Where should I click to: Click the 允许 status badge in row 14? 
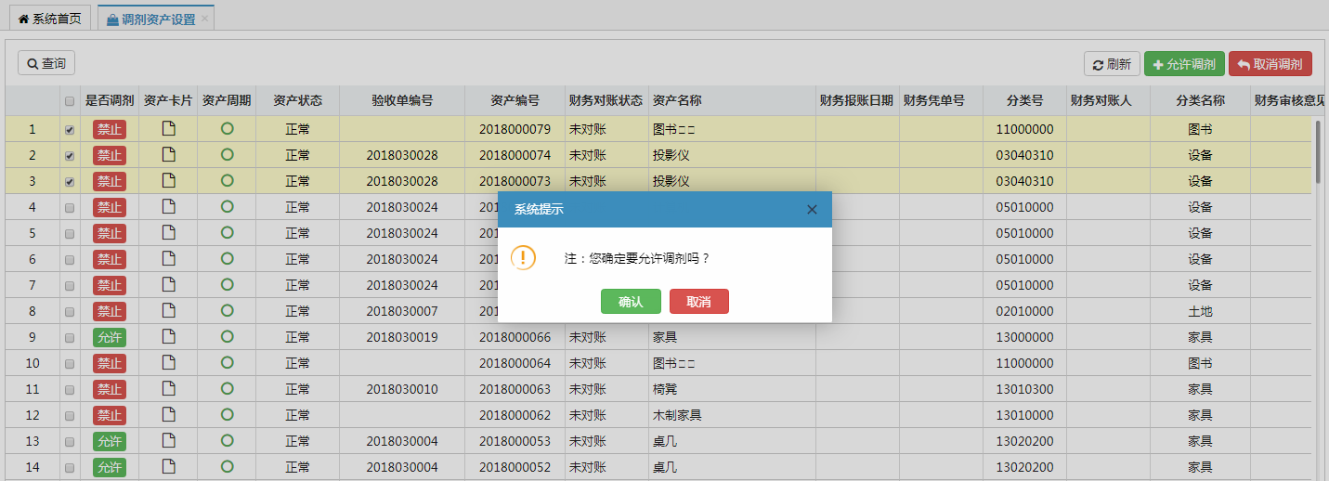pos(109,467)
